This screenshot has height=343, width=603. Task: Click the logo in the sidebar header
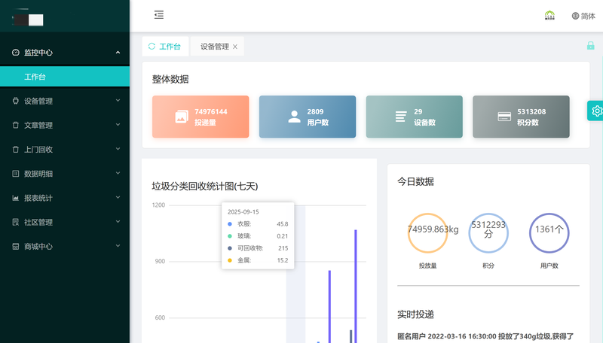tap(28, 20)
